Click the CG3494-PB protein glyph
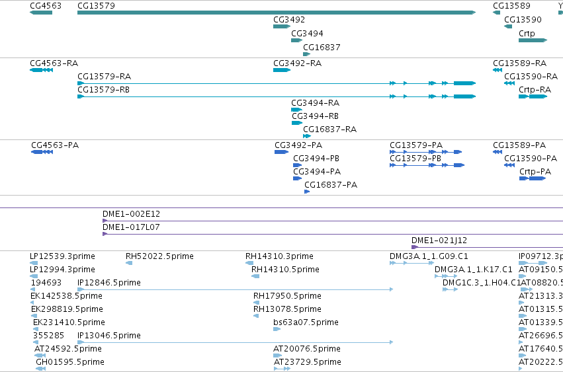This screenshot has height=372, width=563. pyautogui.click(x=297, y=165)
